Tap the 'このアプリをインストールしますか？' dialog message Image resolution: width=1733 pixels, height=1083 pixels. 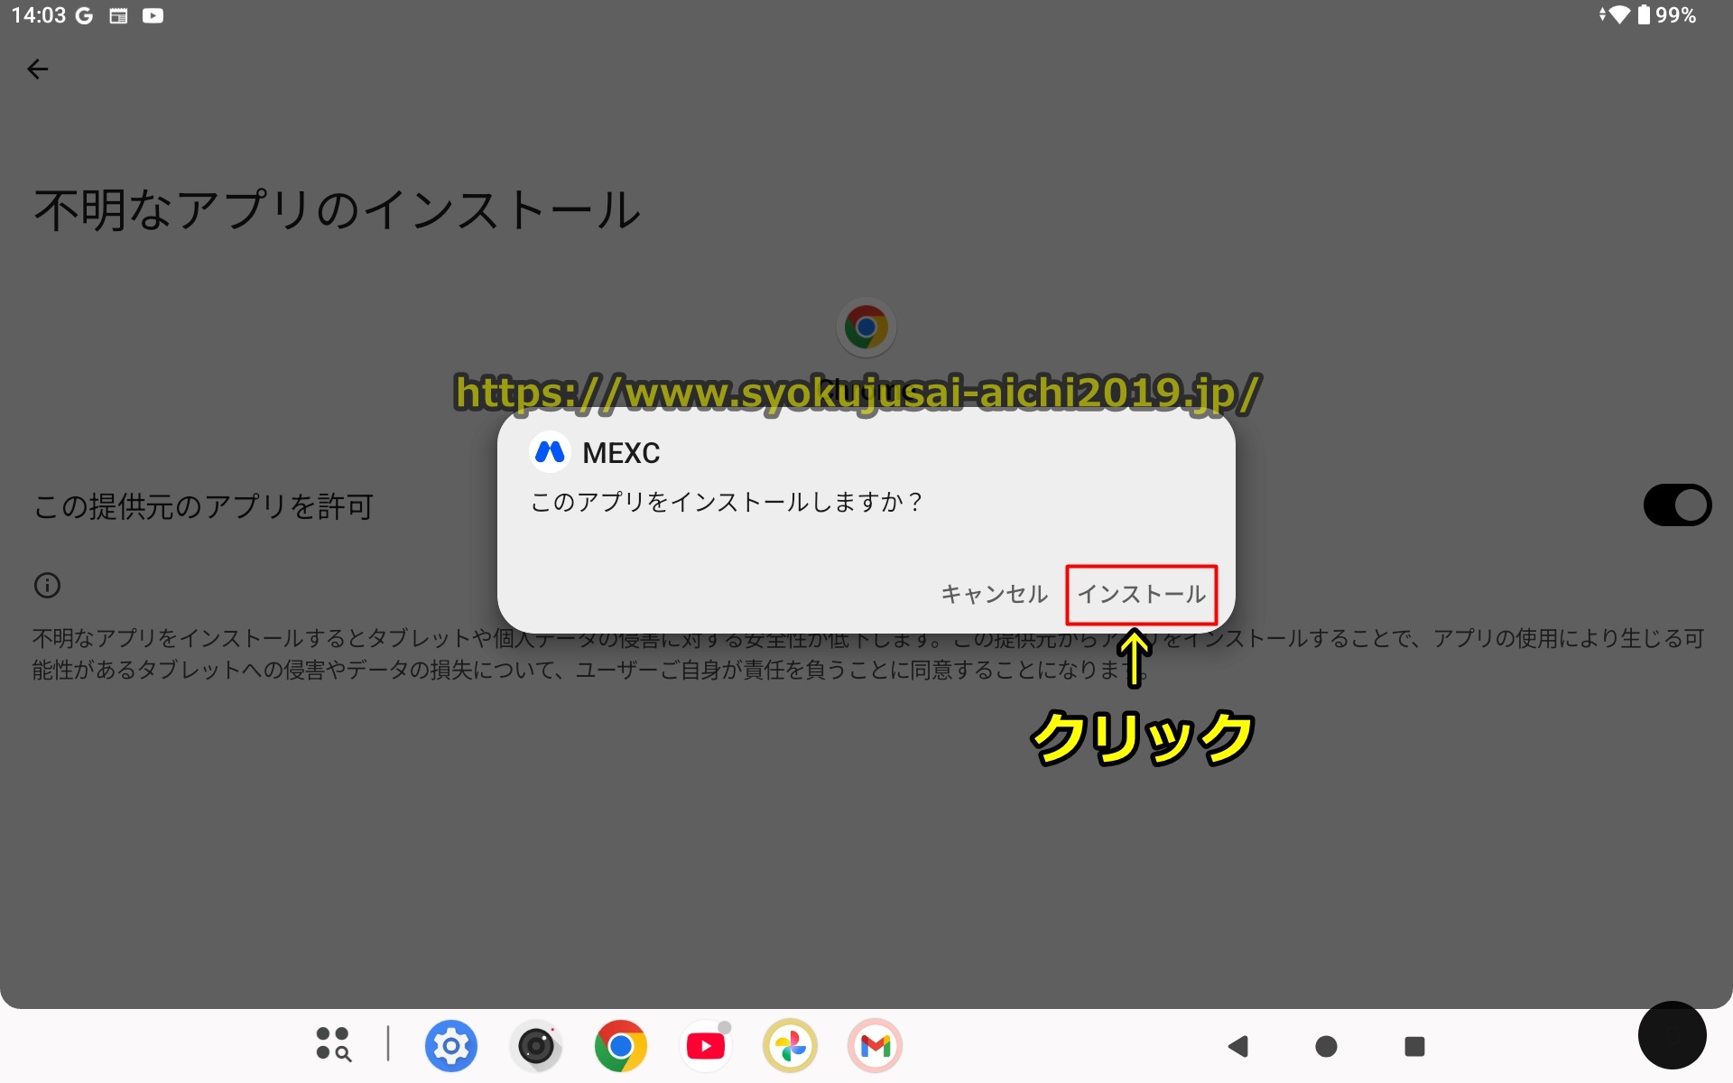tap(727, 502)
